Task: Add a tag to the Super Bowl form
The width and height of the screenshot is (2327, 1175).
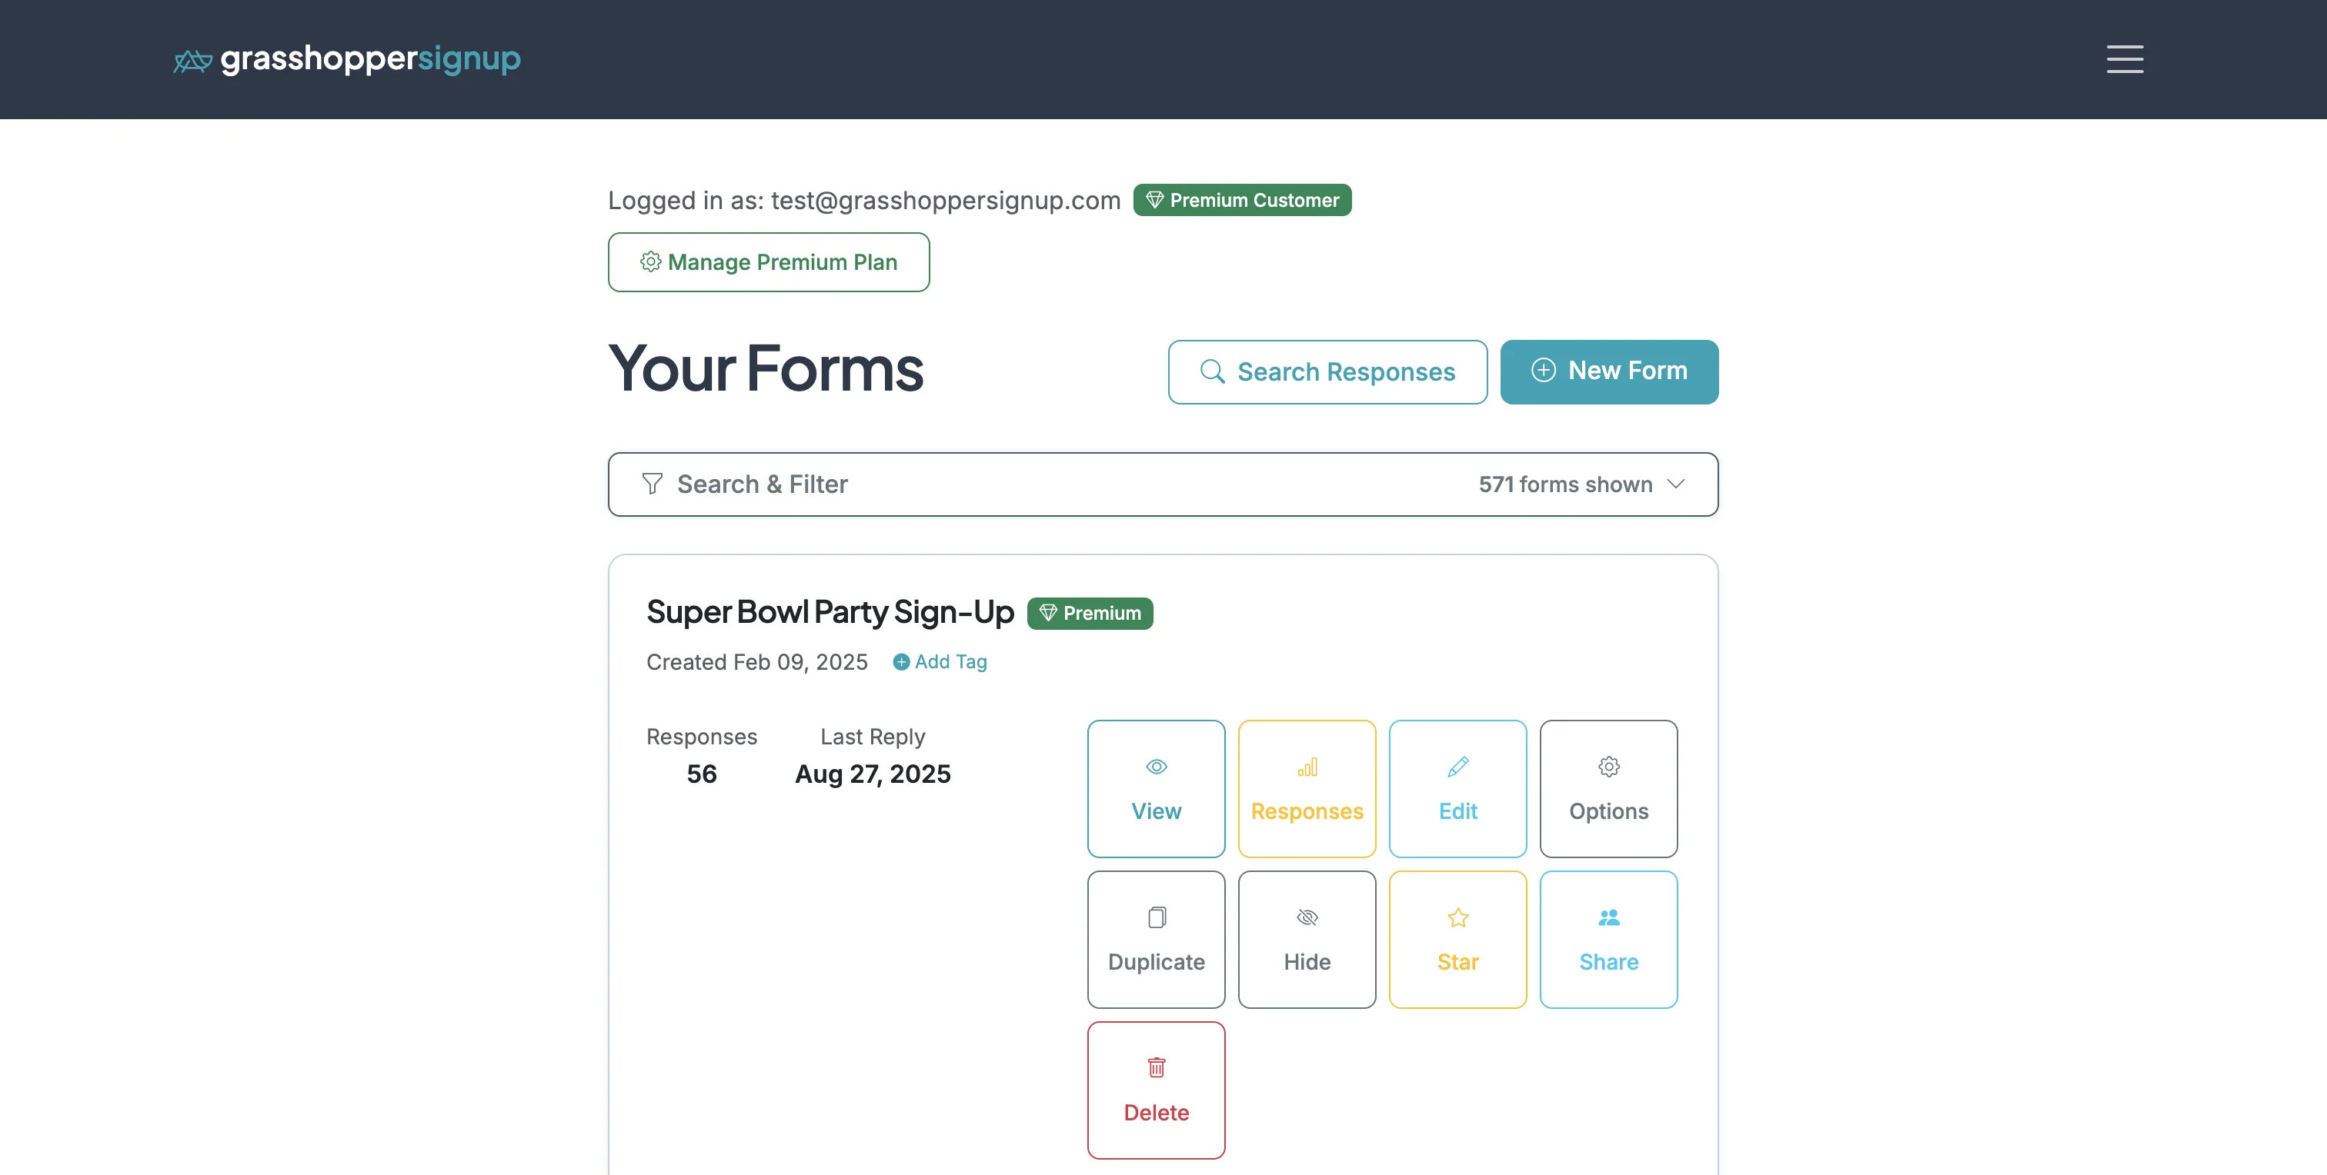Action: [940, 661]
